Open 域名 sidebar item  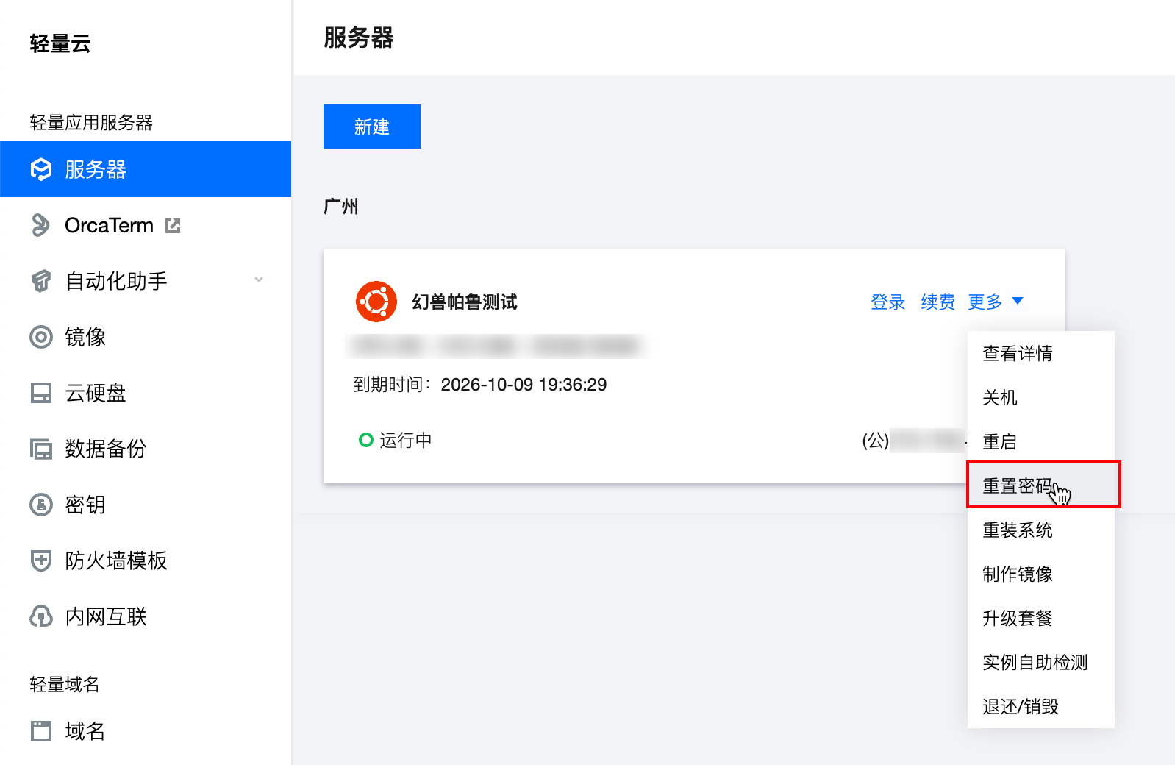pyautogui.click(x=146, y=731)
